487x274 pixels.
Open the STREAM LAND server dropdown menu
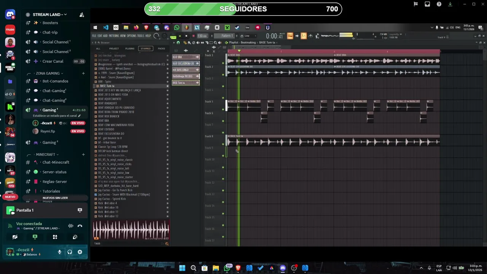coord(49,14)
